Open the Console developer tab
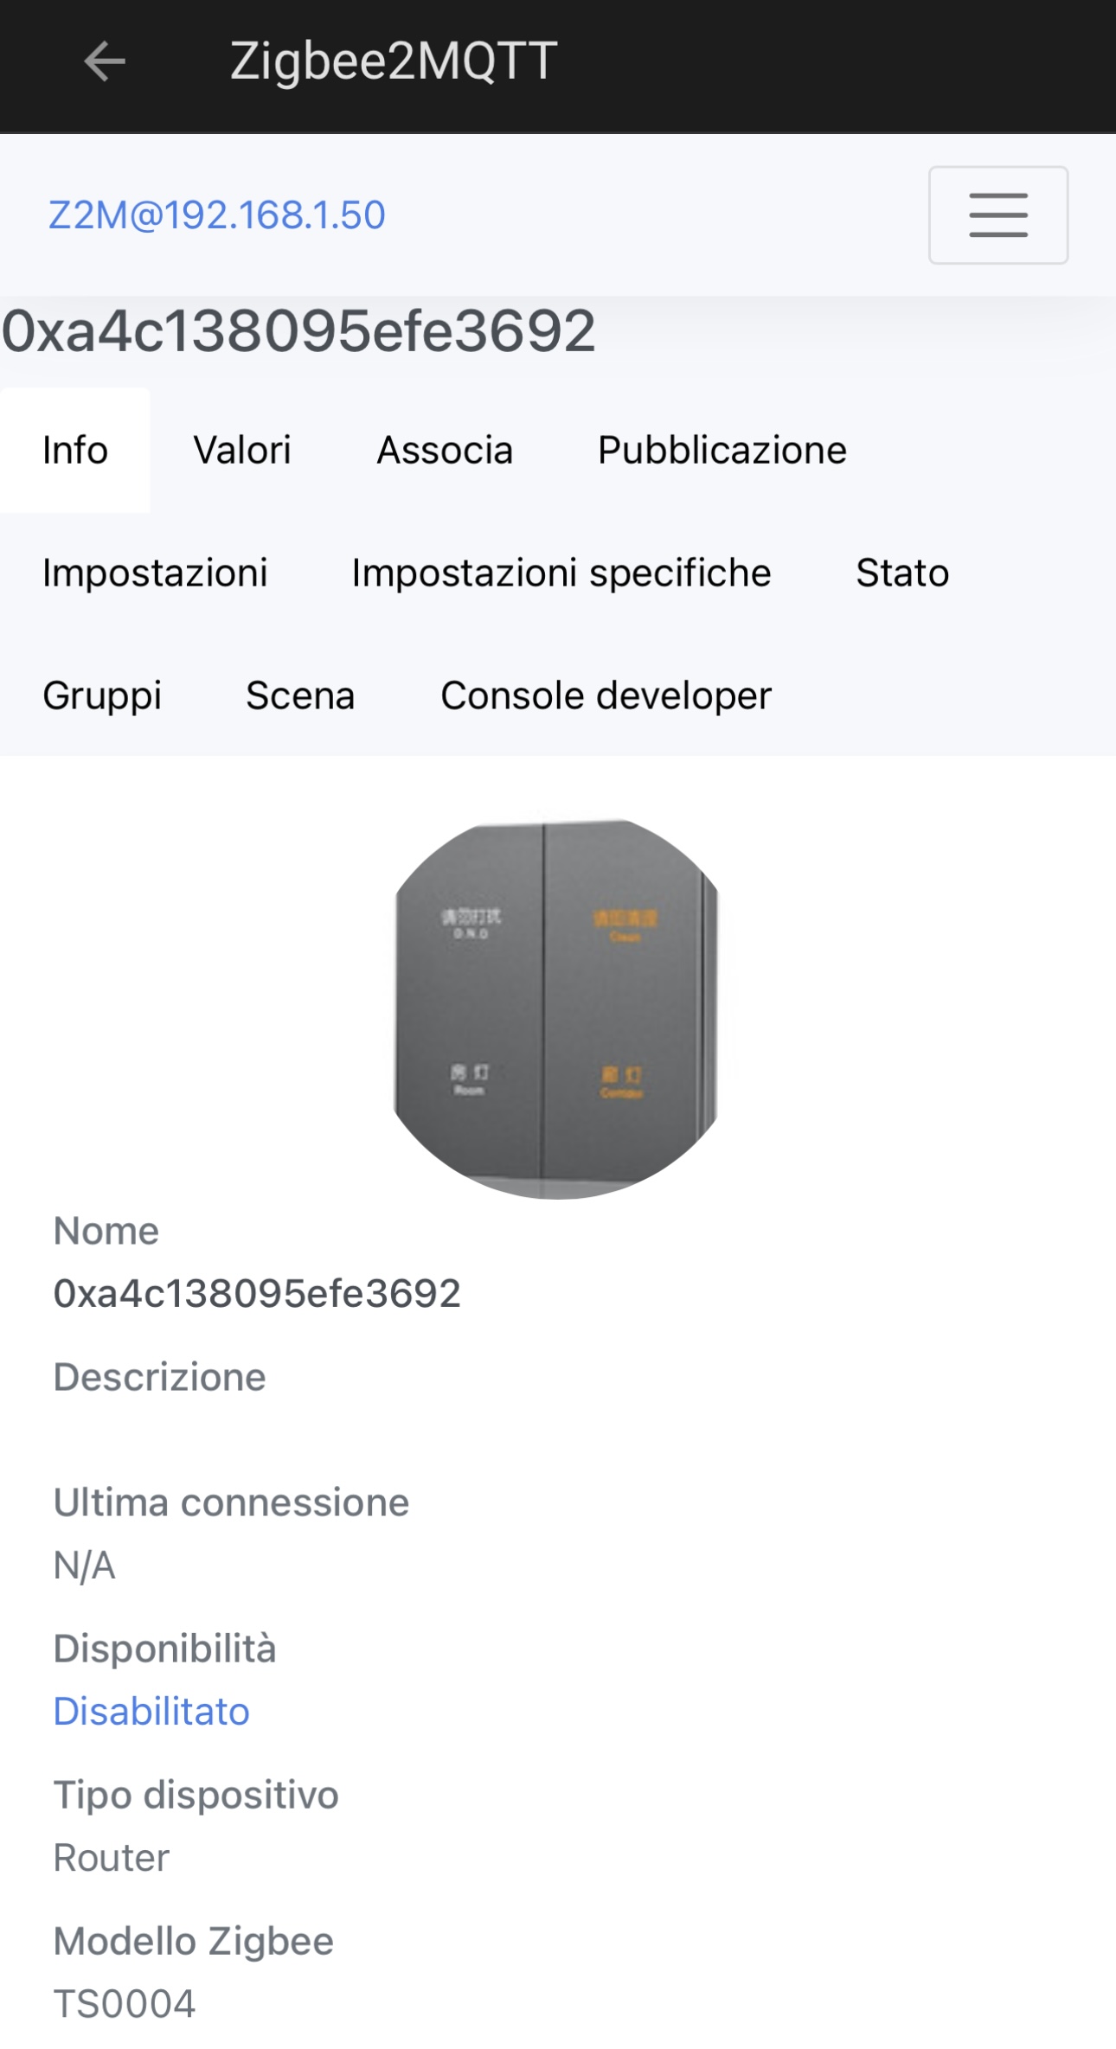 [606, 695]
